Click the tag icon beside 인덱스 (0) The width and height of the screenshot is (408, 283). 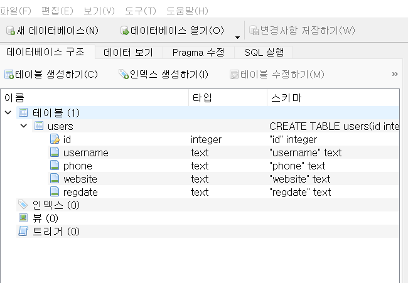coord(23,205)
